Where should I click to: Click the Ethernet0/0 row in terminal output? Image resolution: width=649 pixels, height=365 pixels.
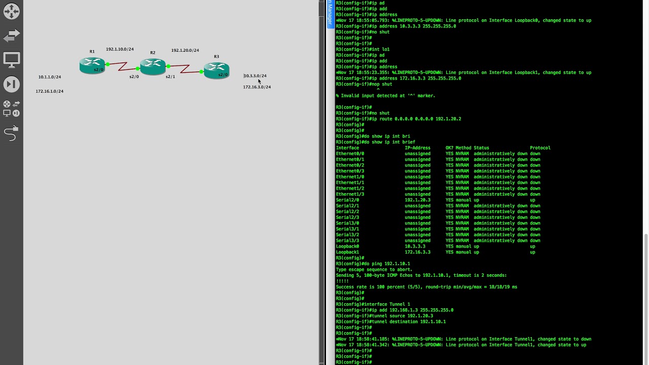(438, 154)
